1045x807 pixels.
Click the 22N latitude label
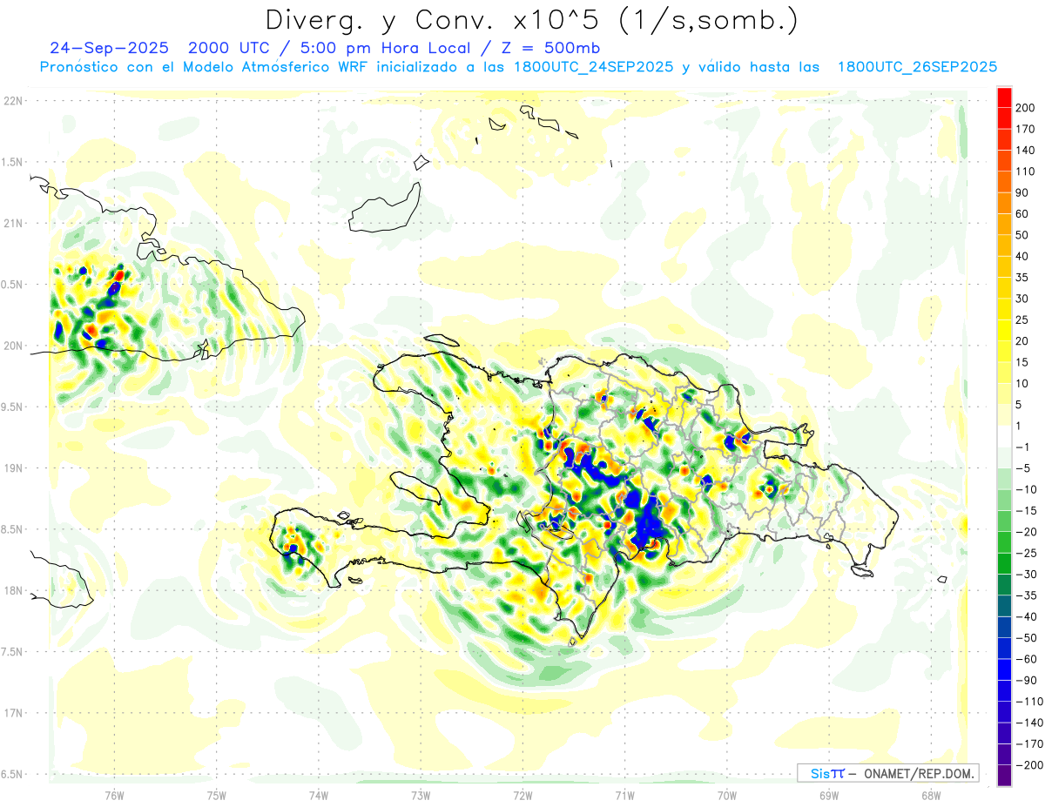pos(12,101)
